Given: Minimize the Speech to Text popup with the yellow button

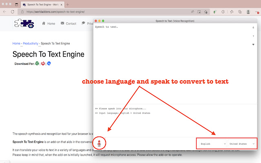Looking at the screenshot, I should coord(100,21).
